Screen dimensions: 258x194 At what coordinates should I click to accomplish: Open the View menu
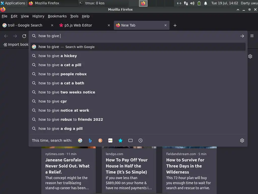[x=25, y=16]
